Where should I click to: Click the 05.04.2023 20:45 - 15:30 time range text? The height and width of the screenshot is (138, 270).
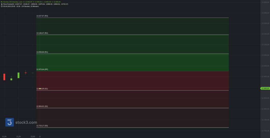[12, 6]
